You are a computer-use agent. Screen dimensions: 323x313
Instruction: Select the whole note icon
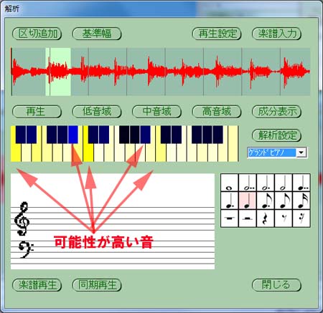coord(229,183)
